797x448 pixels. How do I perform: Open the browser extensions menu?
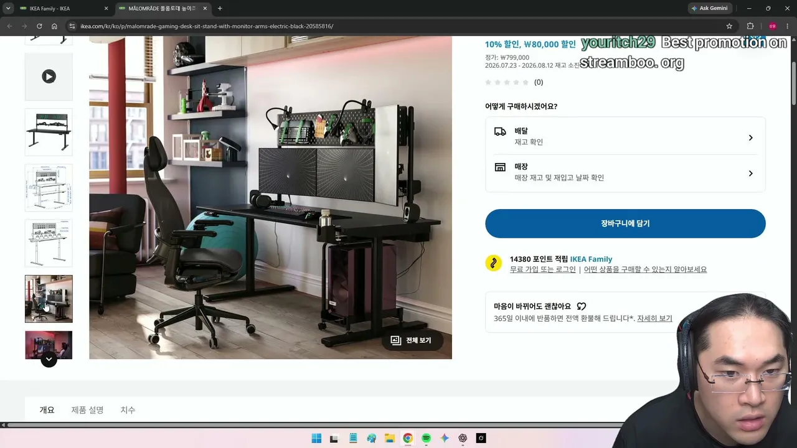750,26
